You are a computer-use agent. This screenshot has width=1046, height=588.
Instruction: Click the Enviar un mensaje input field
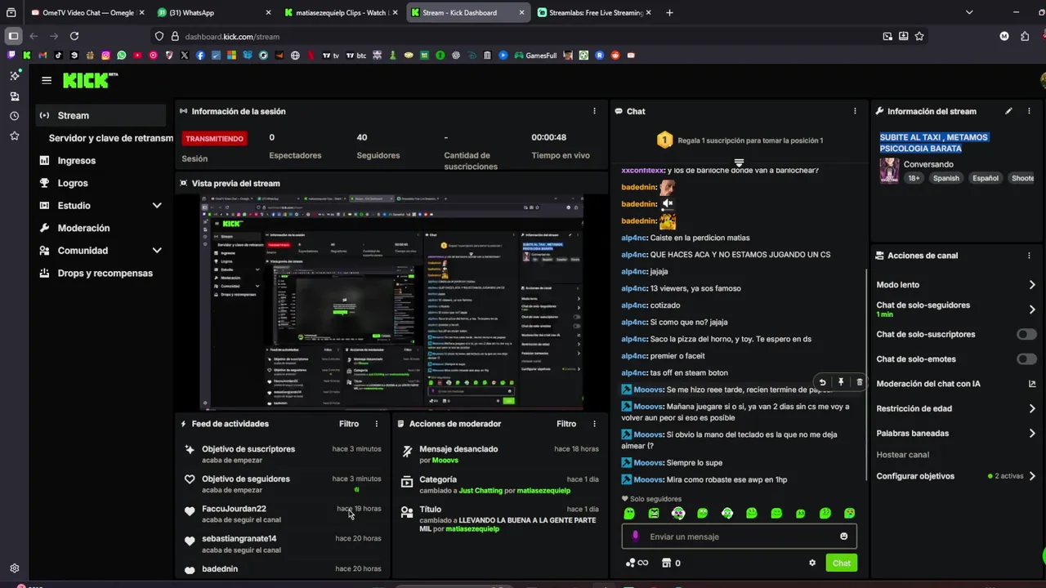click(740, 537)
